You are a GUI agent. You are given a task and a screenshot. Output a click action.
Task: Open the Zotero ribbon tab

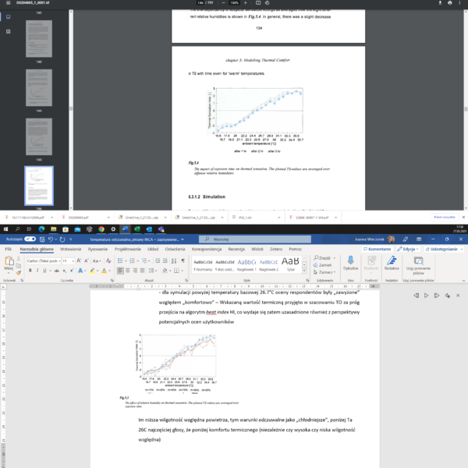point(276,249)
